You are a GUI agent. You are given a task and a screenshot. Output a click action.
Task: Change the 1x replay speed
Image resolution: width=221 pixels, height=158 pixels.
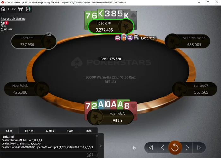[134, 148]
